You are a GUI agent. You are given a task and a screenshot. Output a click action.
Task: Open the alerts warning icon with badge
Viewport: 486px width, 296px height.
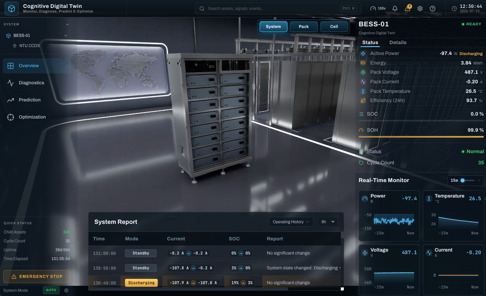pyautogui.click(x=408, y=8)
